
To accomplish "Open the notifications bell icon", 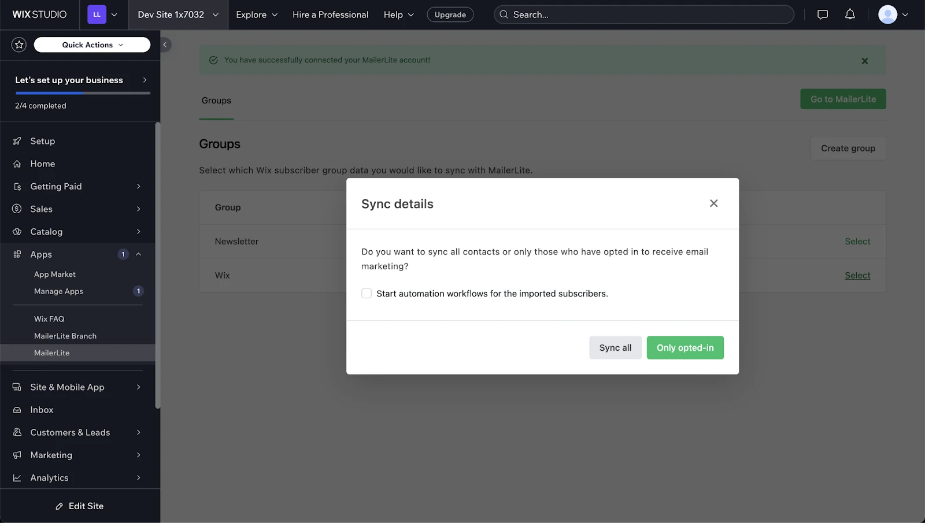I will [x=849, y=14].
